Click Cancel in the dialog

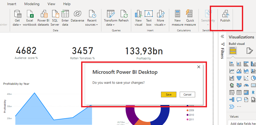[x=187, y=95]
